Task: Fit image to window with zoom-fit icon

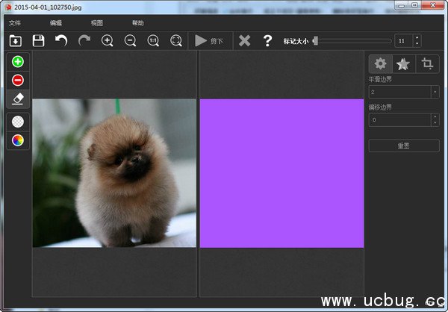Action: click(x=176, y=41)
